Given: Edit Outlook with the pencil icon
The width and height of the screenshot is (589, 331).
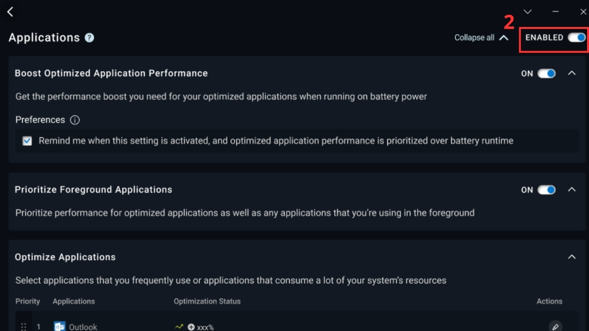Looking at the screenshot, I should coord(555,327).
